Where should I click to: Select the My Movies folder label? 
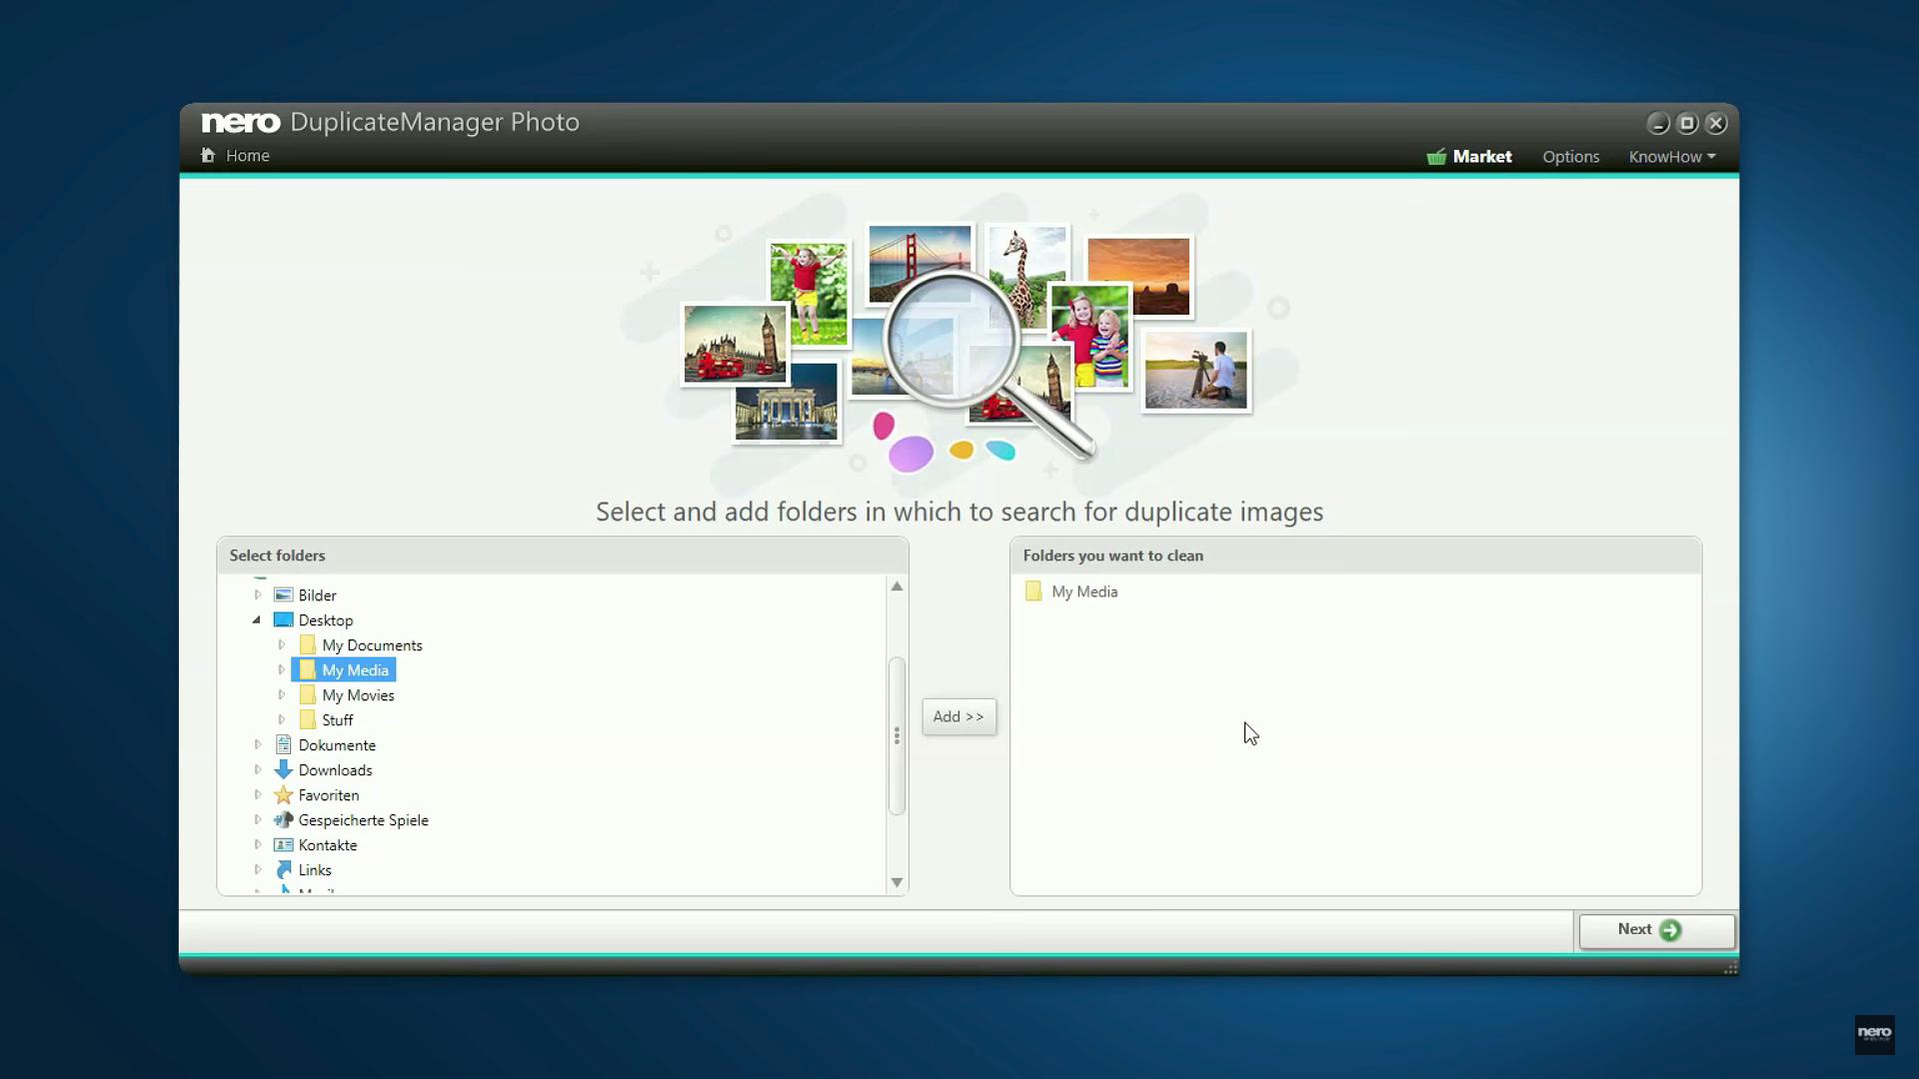(x=358, y=695)
